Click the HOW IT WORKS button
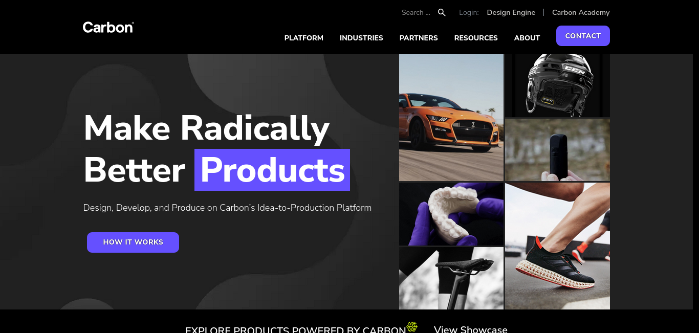This screenshot has width=699, height=333. [x=133, y=242]
